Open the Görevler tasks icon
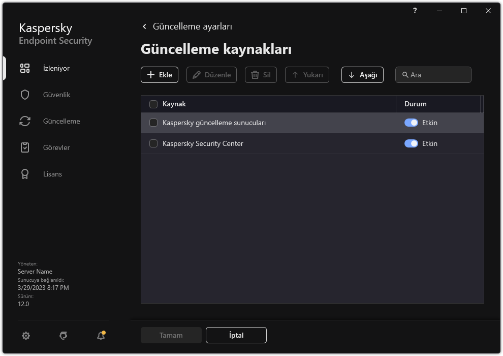Screen dimensions: 503x356 pyautogui.click(x=25, y=147)
